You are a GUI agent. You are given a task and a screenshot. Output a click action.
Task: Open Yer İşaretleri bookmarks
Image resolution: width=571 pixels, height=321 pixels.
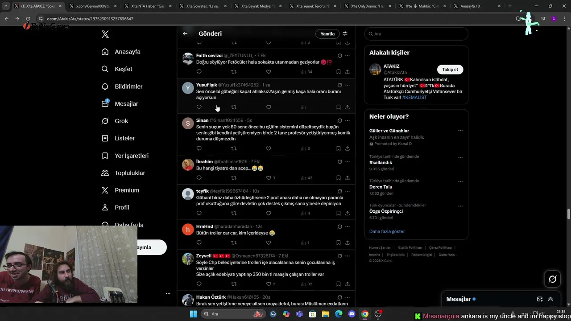tap(125, 156)
